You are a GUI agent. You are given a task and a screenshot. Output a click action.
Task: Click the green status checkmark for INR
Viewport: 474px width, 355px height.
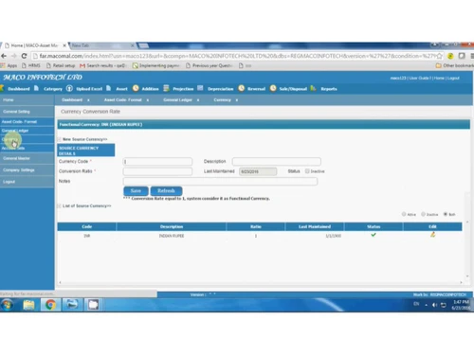[374, 235]
